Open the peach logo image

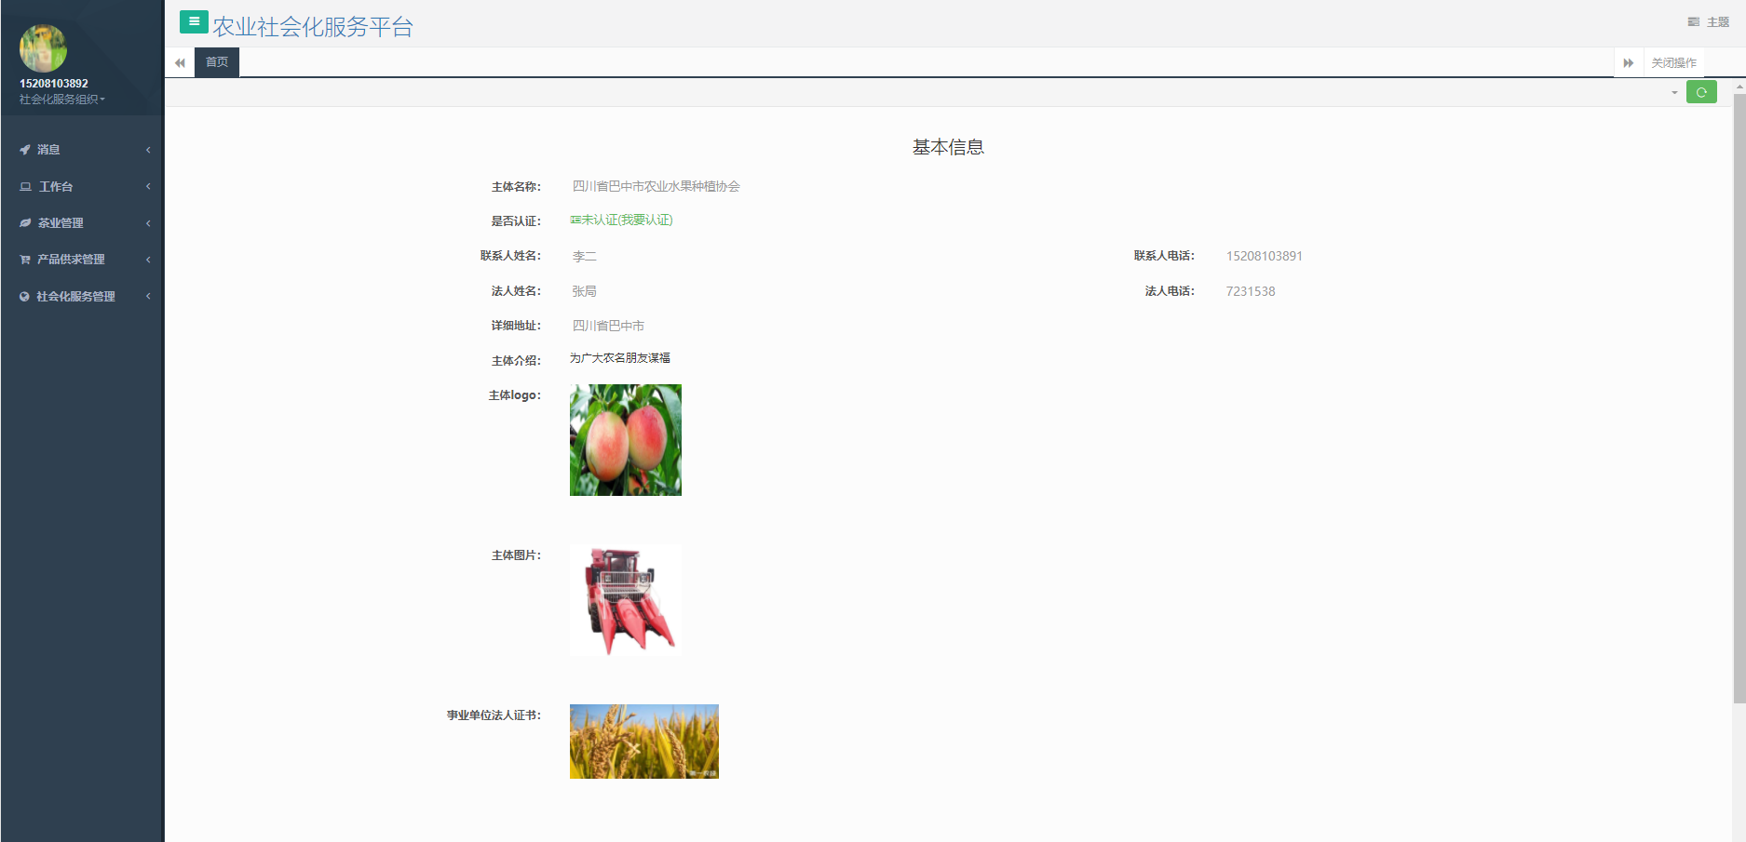coord(625,440)
